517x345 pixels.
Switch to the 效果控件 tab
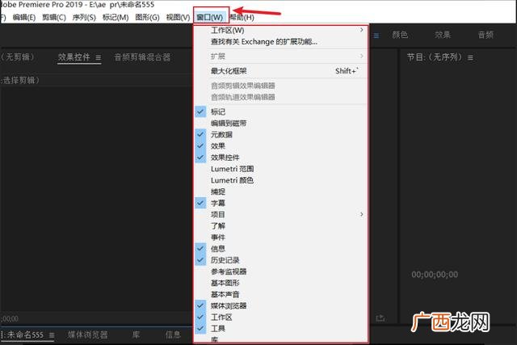[74, 57]
